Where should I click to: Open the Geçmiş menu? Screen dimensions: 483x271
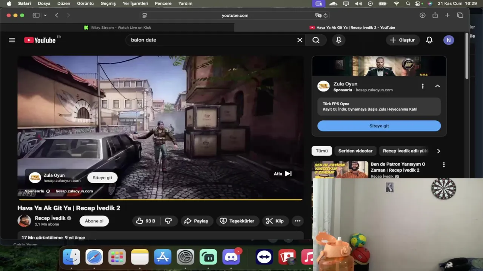(108, 3)
